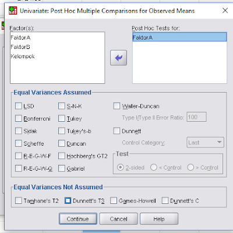The width and height of the screenshot is (233, 233).
Task: Close the Post Hoc dialog window
Action: pos(225,10)
